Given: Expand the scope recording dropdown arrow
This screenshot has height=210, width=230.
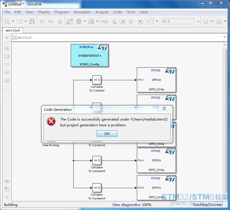Looking at the screenshot, I should point(157,21).
